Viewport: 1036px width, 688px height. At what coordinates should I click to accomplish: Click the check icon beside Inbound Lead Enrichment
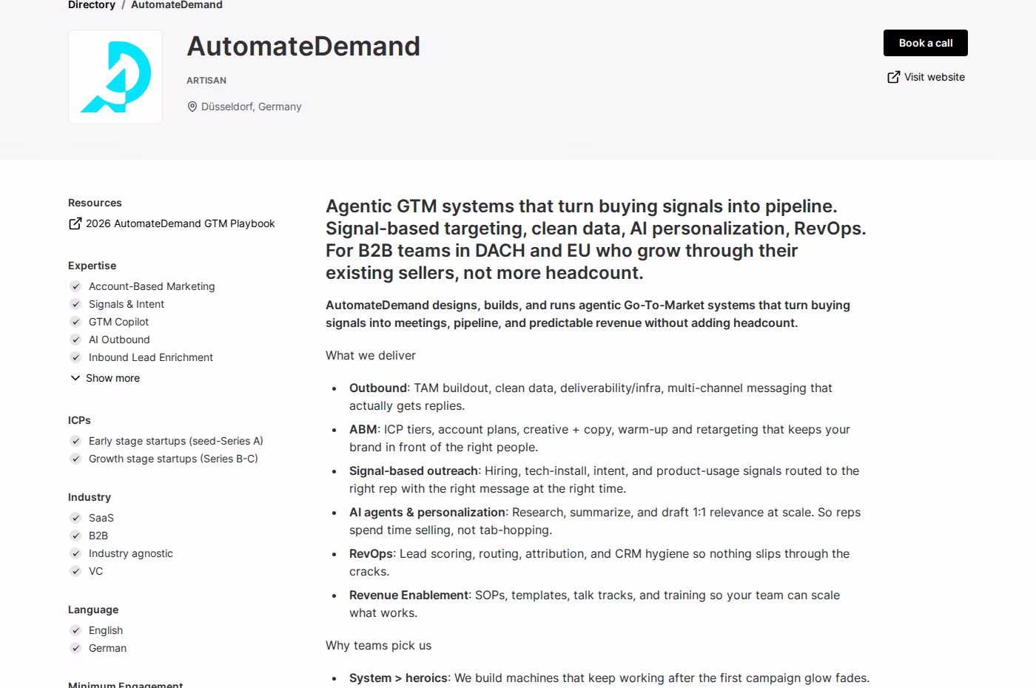tap(75, 357)
